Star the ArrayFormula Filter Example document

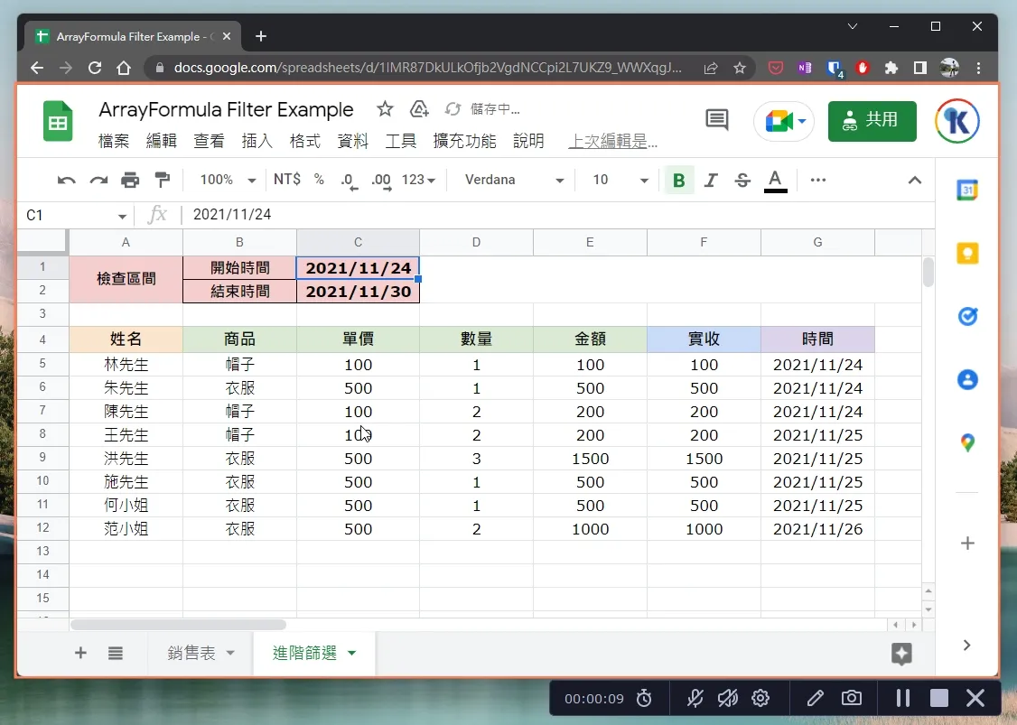pos(385,109)
